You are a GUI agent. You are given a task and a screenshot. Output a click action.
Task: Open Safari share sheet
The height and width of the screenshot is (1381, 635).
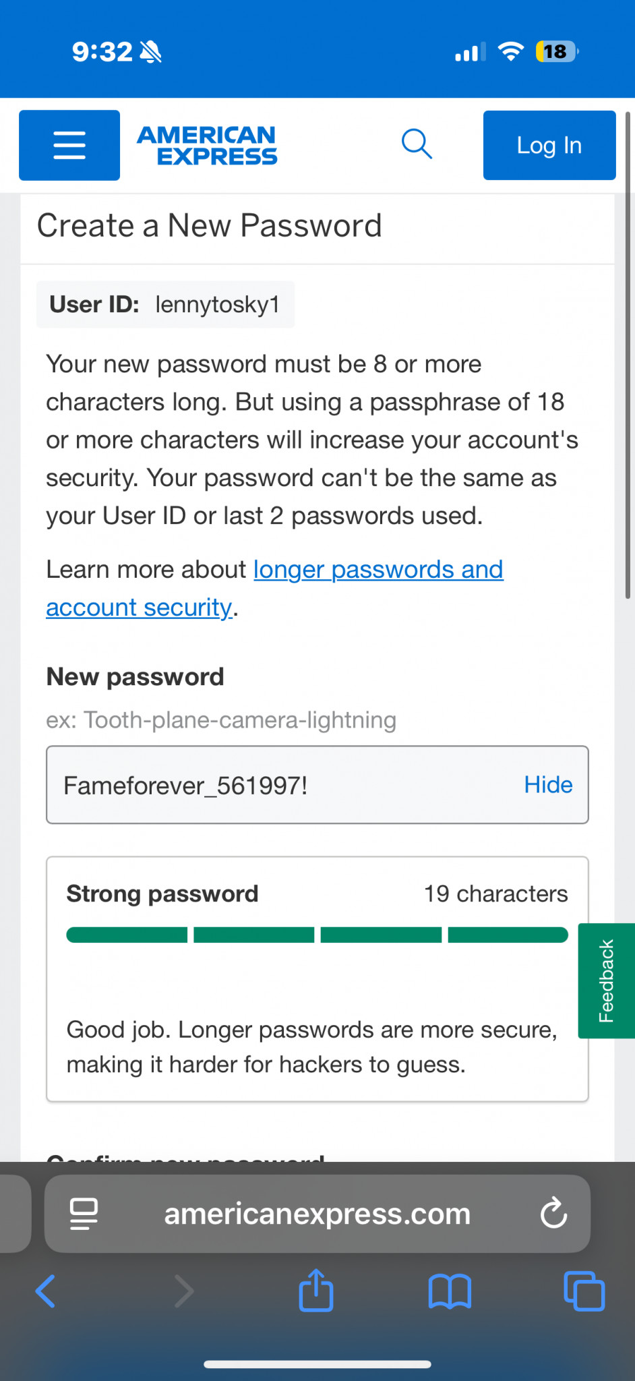click(x=316, y=1291)
